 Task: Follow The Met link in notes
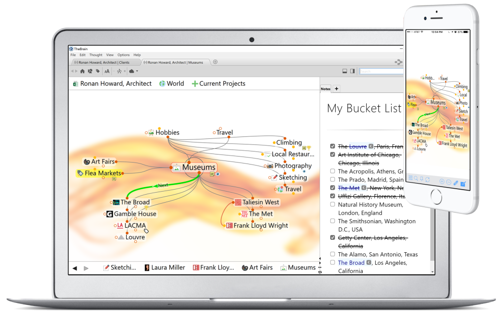pos(349,188)
